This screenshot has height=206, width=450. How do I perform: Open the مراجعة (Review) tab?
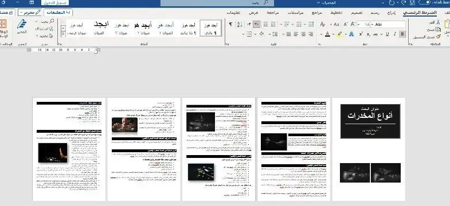(273, 13)
